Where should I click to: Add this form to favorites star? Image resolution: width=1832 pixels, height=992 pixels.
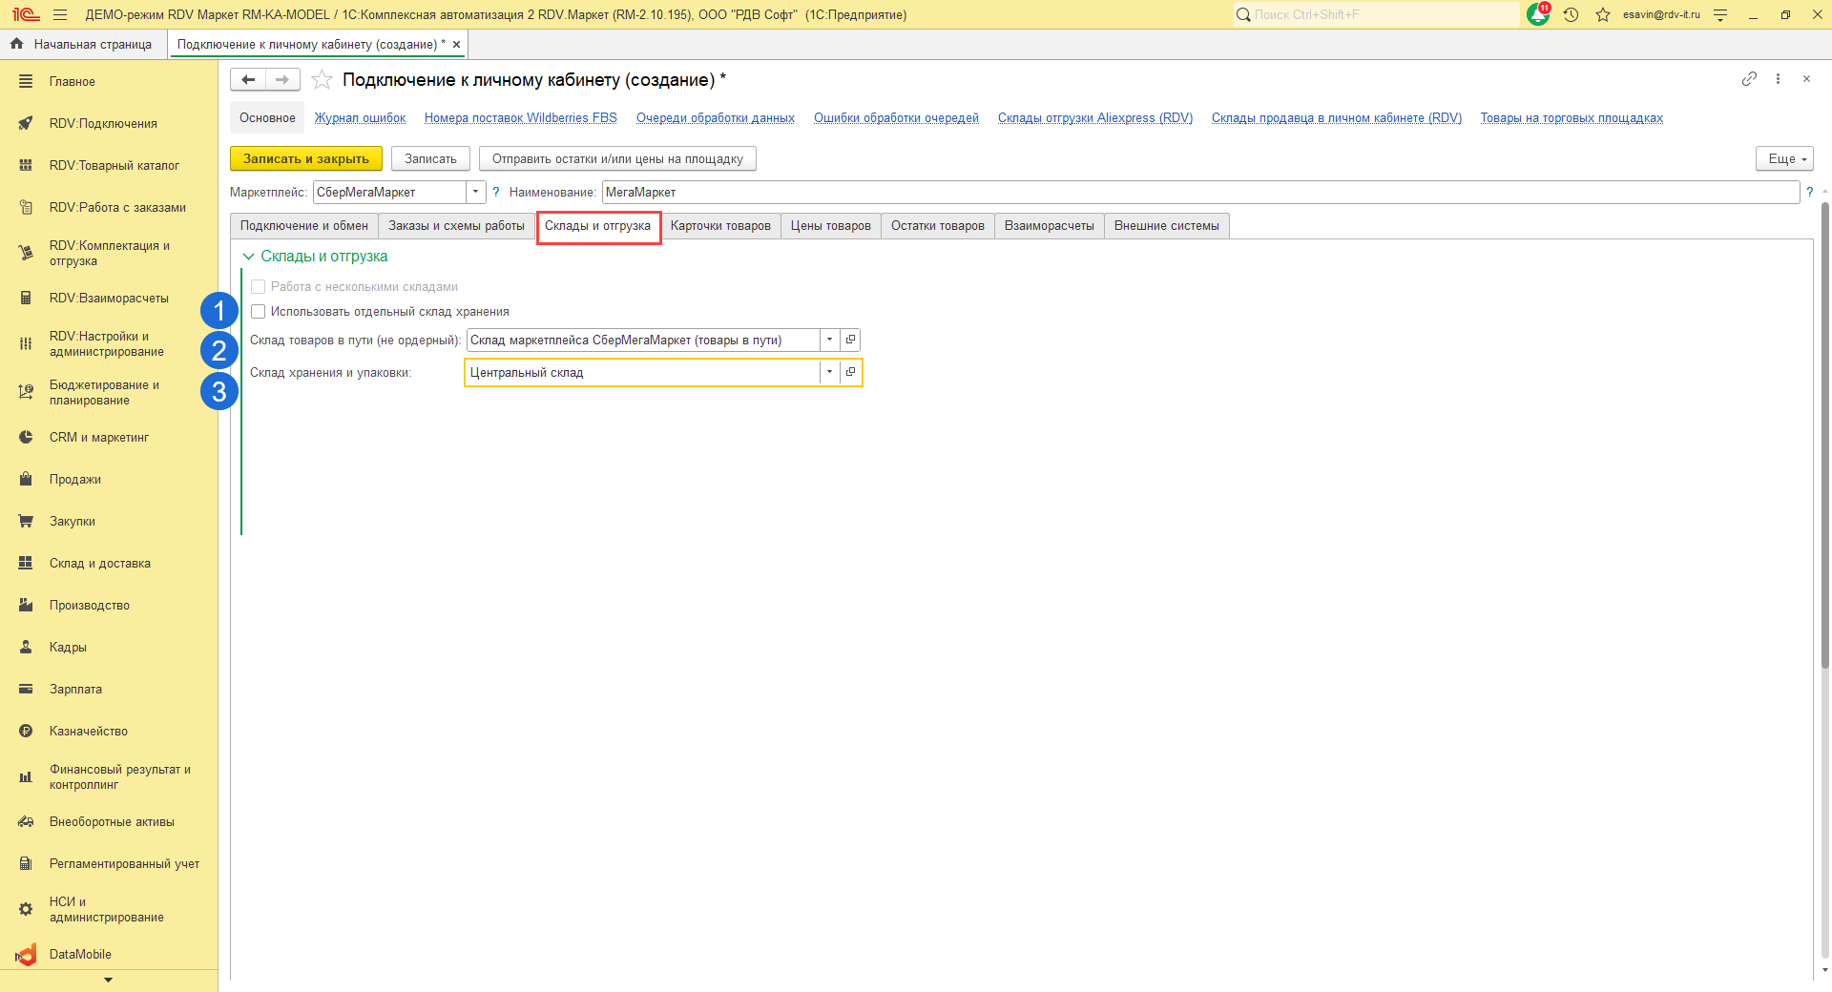[x=323, y=80]
